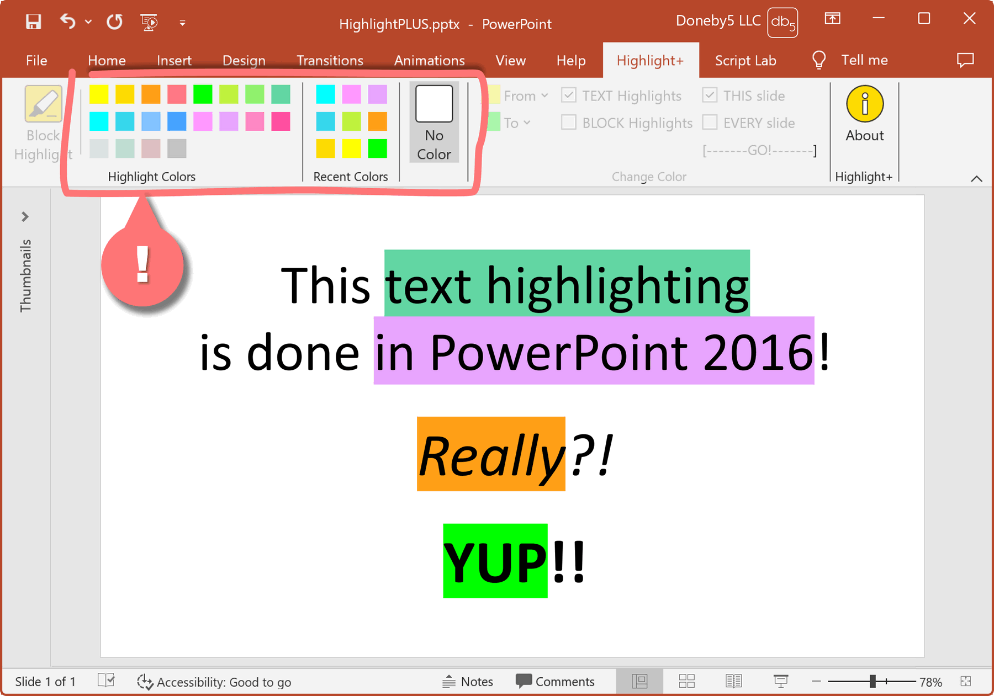Select the bright green highlight swatch
Image resolution: width=994 pixels, height=696 pixels.
pyautogui.click(x=203, y=94)
